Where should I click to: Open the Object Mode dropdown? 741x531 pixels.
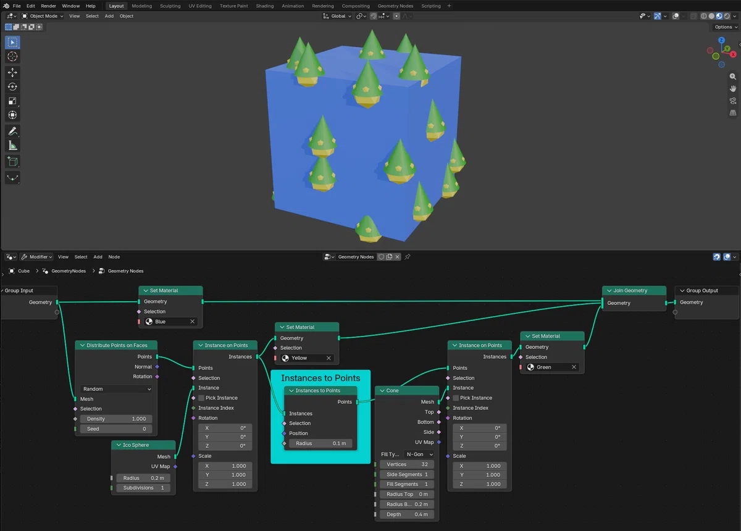pos(43,16)
